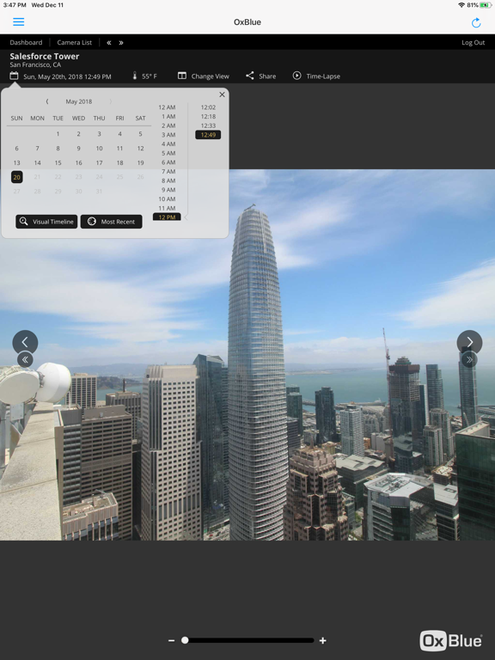Select May 20 in calendar
The width and height of the screenshot is (495, 660).
click(x=17, y=177)
